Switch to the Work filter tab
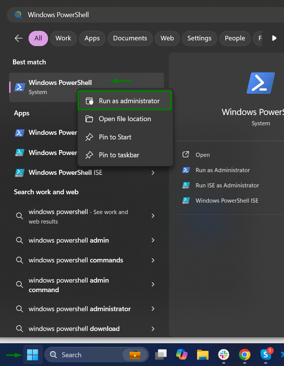284x366 pixels. [x=63, y=38]
